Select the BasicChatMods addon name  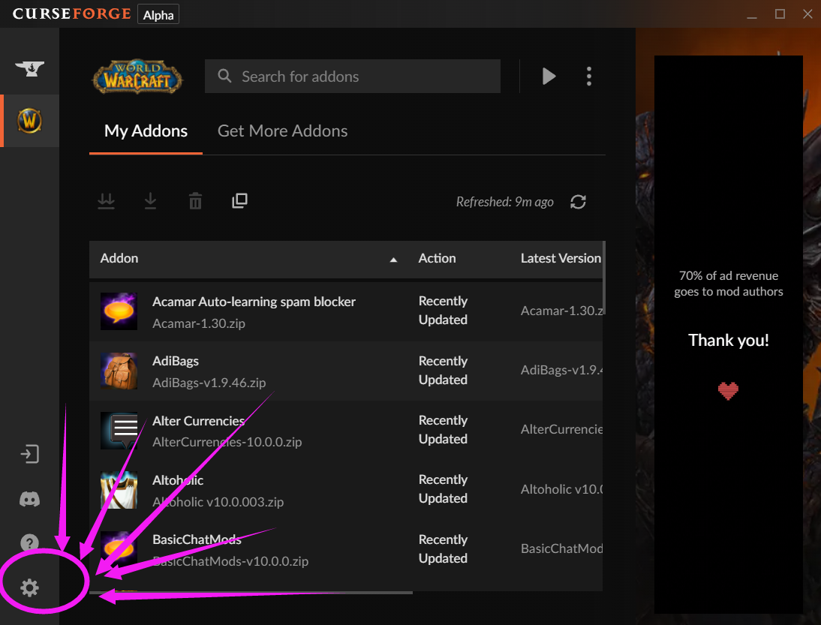(x=197, y=539)
